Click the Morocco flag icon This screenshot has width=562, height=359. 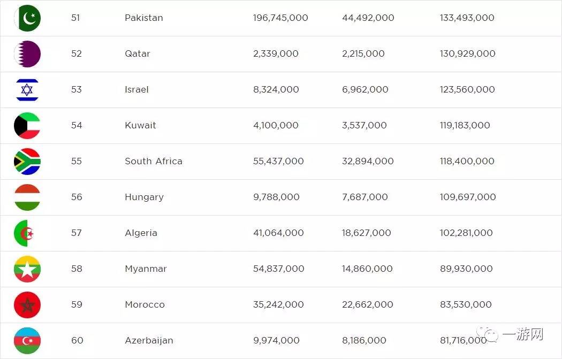click(x=27, y=304)
